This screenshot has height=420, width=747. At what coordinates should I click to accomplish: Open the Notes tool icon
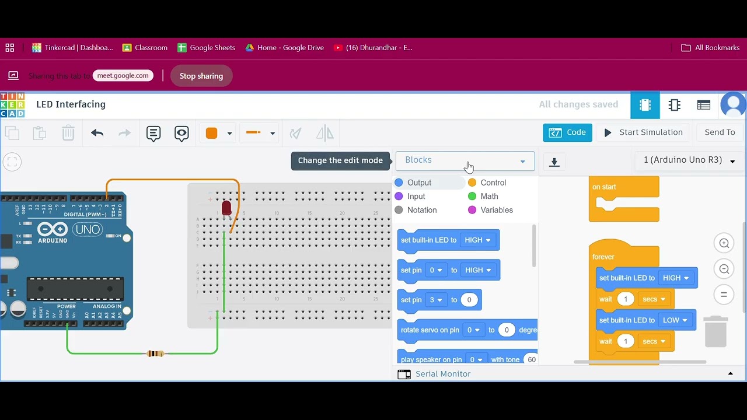click(x=153, y=133)
